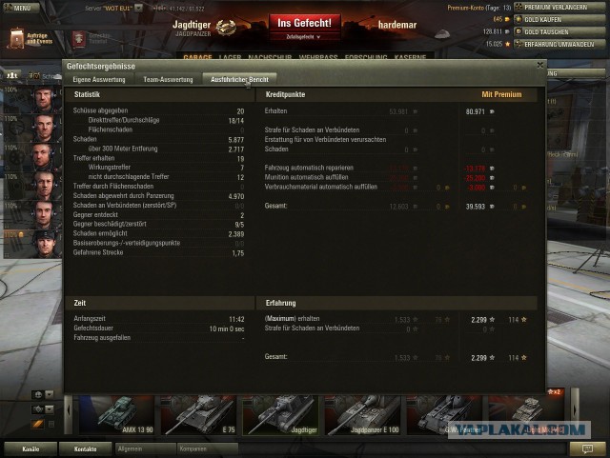Image resolution: width=610 pixels, height=458 pixels.
Task: Open the NACHSCHUB menu tab
Action: coord(270,57)
